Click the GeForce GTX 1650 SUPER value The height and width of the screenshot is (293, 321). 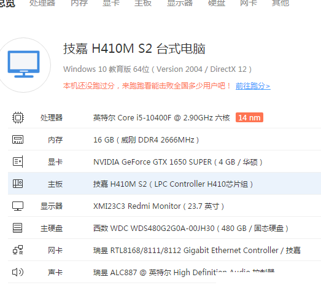[178, 162]
